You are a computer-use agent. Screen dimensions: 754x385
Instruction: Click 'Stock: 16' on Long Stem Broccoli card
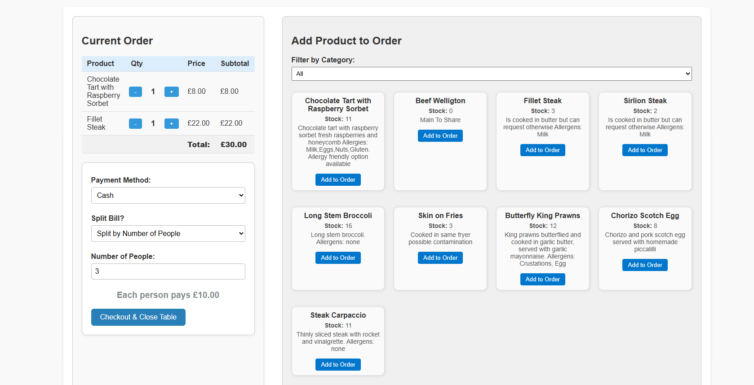pyautogui.click(x=338, y=226)
